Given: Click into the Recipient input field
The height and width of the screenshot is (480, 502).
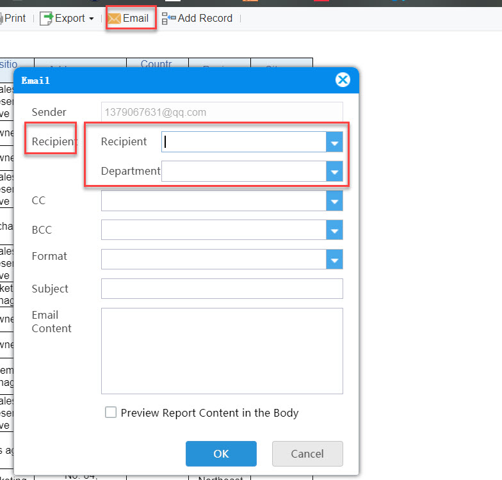Looking at the screenshot, I should point(244,142).
